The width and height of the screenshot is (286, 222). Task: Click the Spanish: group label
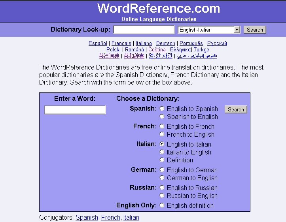coord(143,109)
